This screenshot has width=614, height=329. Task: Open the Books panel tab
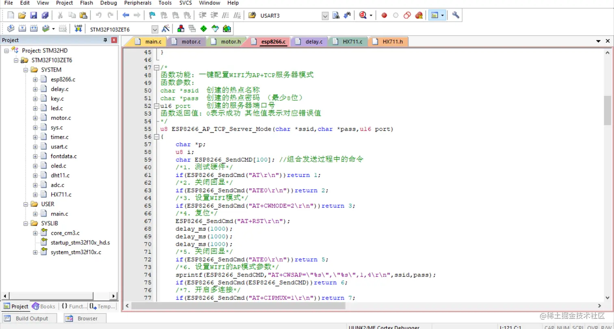[44, 306]
